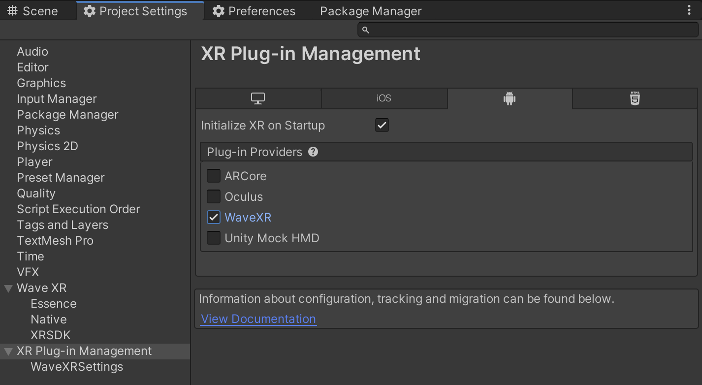Viewport: 702px width, 385px height.
Task: Open the Package Manager tab
Action: tap(371, 11)
